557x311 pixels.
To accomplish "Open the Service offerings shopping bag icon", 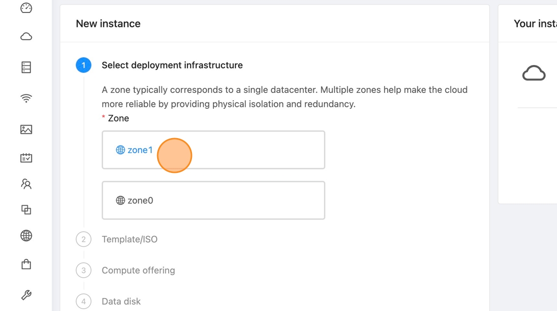I will 26,264.
